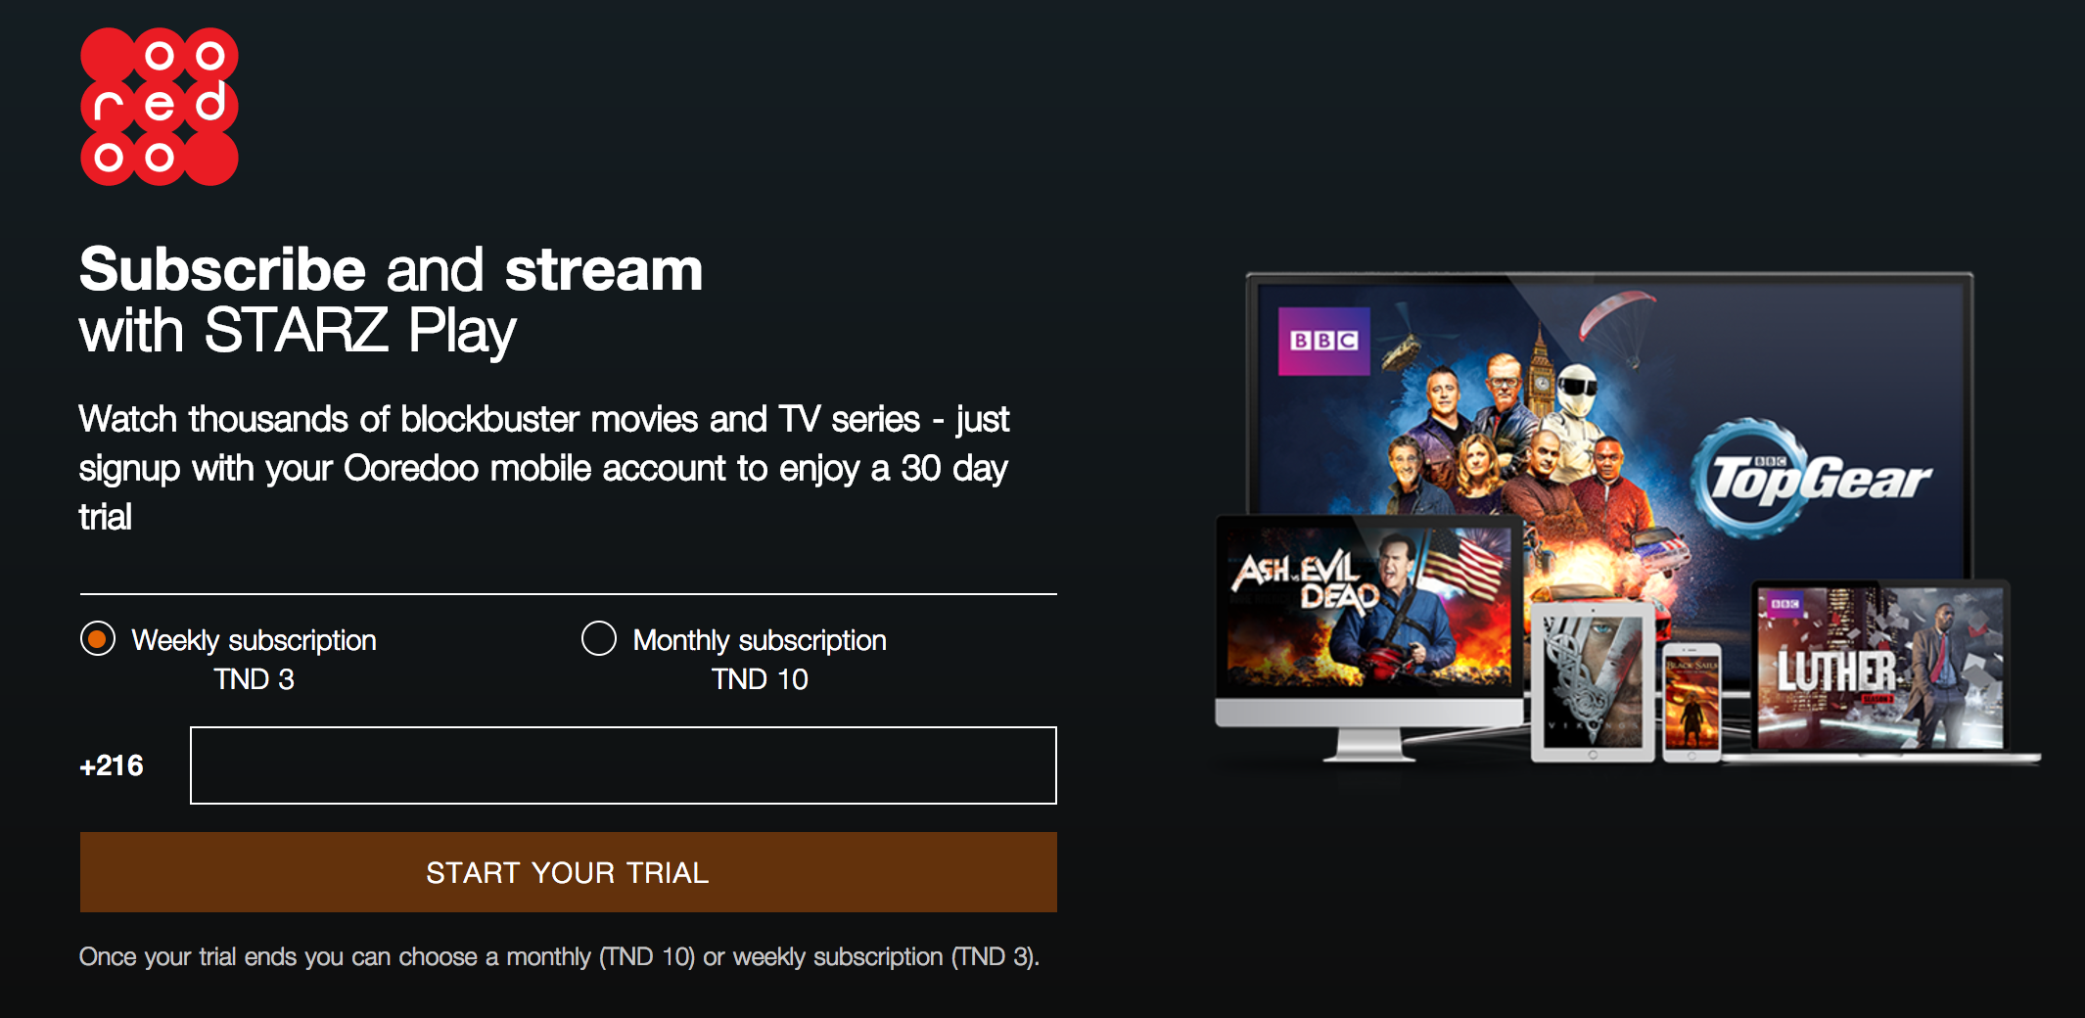Click the BBC logo on the TV image

pos(1324,341)
